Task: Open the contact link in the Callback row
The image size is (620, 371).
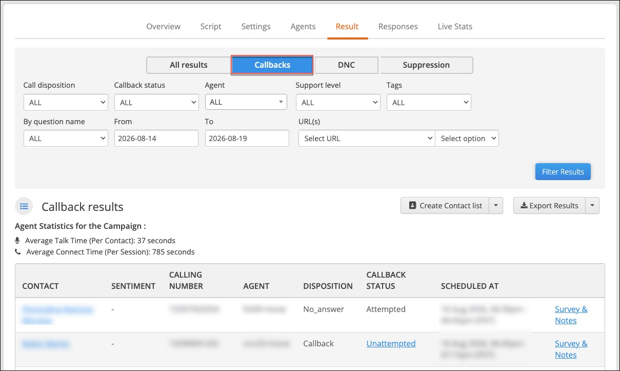Action: pyautogui.click(x=46, y=344)
